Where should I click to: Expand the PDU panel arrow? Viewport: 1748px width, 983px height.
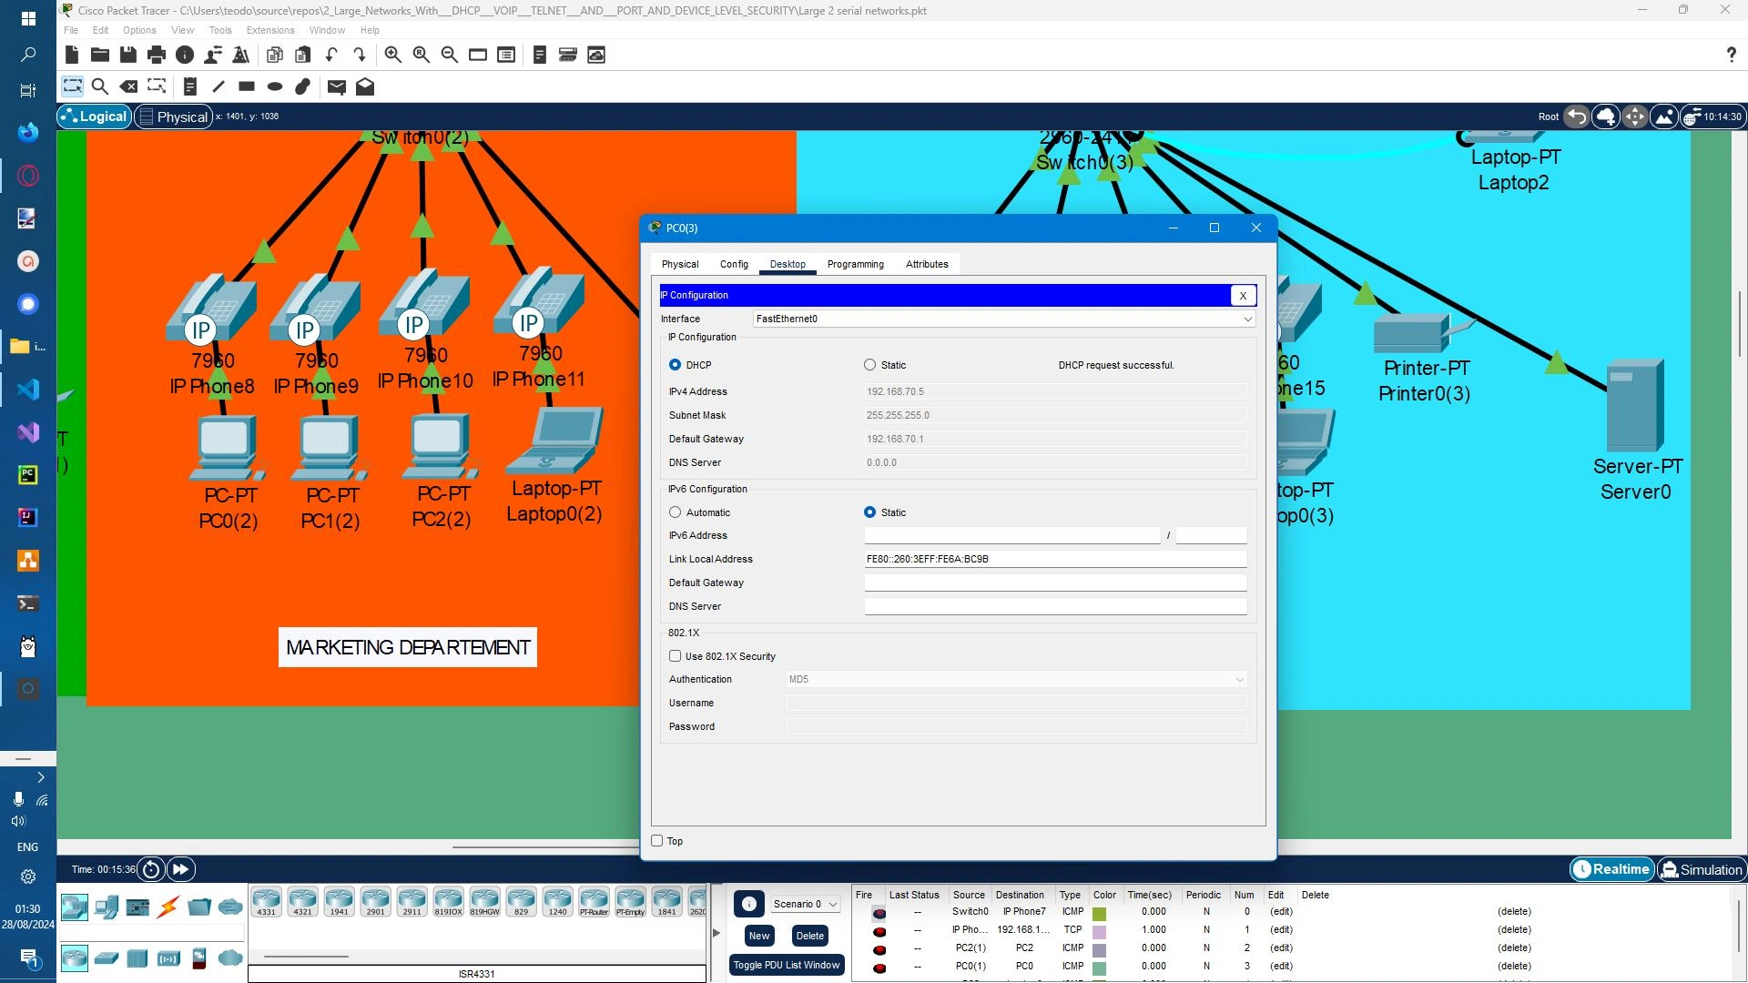[716, 933]
